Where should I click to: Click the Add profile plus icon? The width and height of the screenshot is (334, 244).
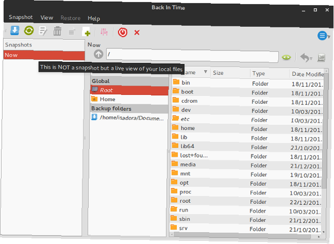(86, 32)
